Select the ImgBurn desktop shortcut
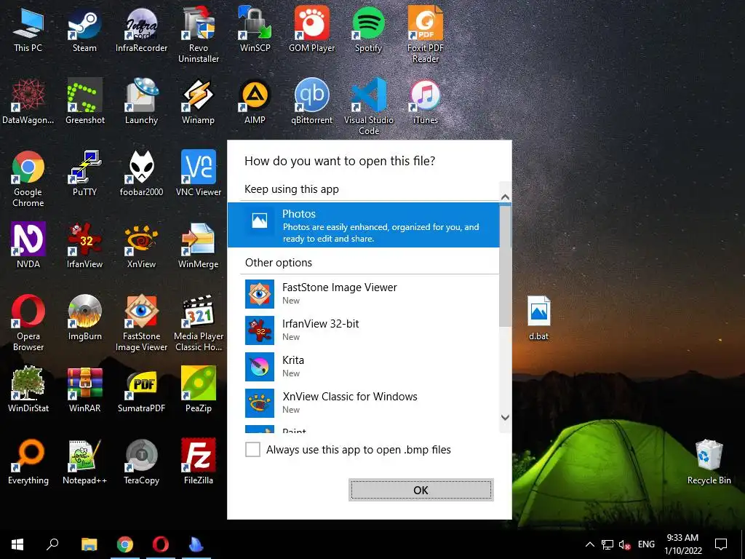This screenshot has height=559, width=745. click(84, 317)
